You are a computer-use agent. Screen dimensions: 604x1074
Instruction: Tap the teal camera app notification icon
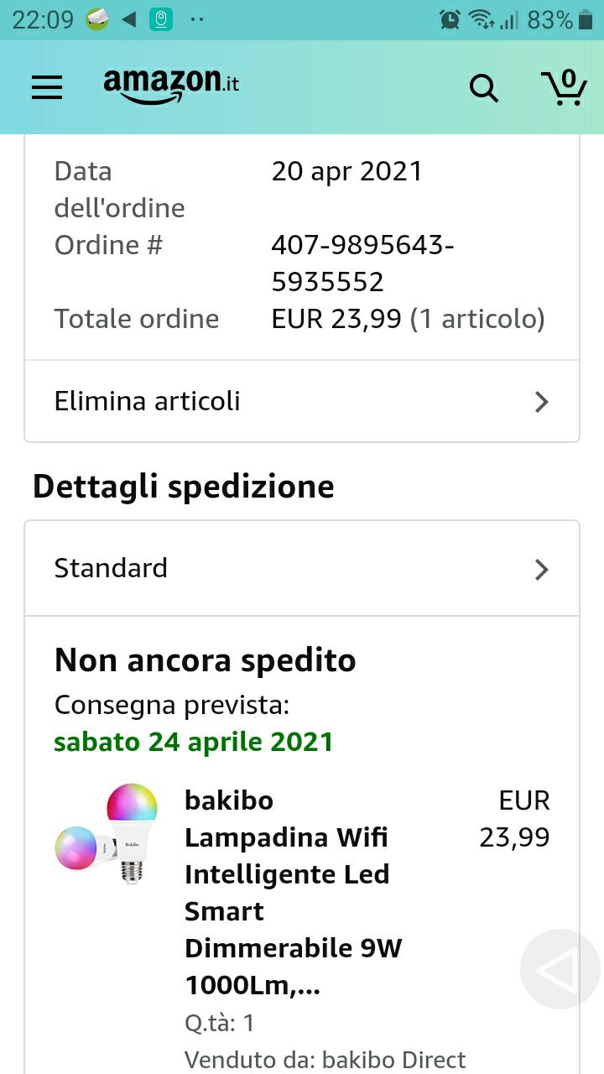[161, 19]
